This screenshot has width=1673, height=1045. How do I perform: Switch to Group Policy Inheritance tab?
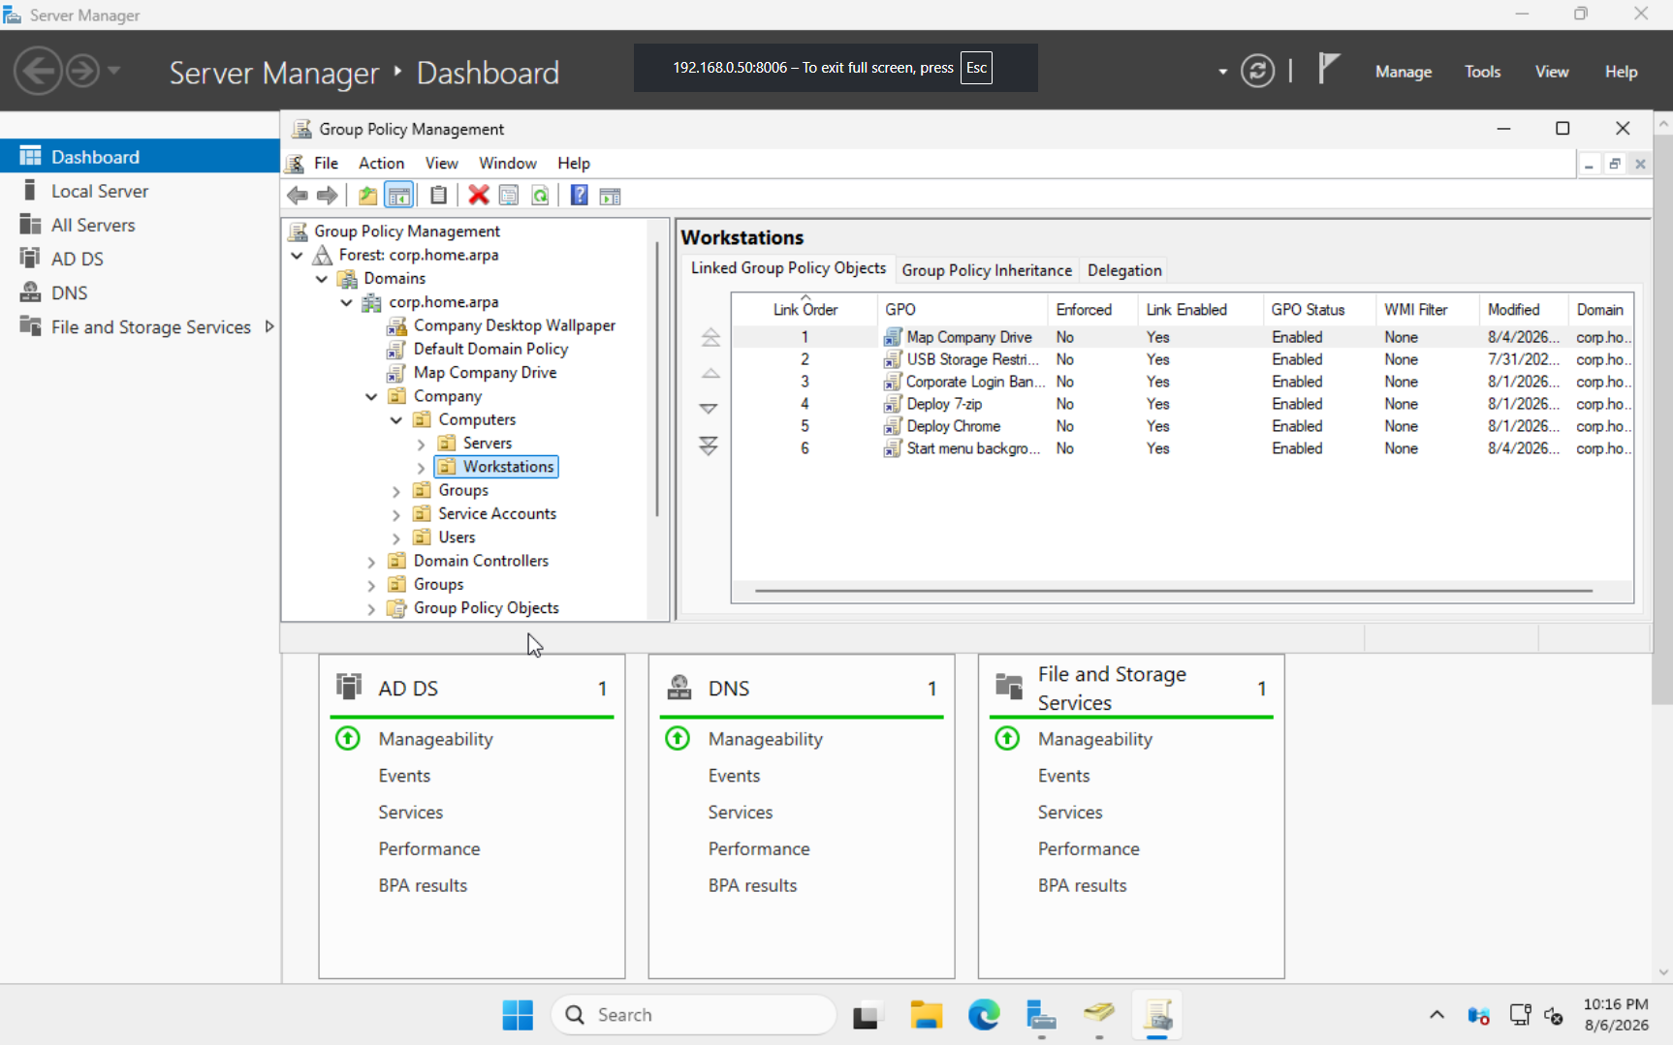(987, 270)
